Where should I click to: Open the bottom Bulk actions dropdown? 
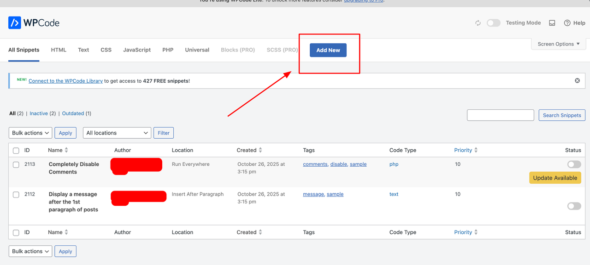(x=30, y=251)
